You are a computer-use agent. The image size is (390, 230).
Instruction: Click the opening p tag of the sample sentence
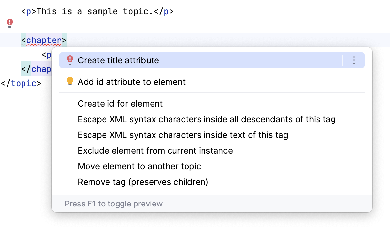click(x=28, y=11)
